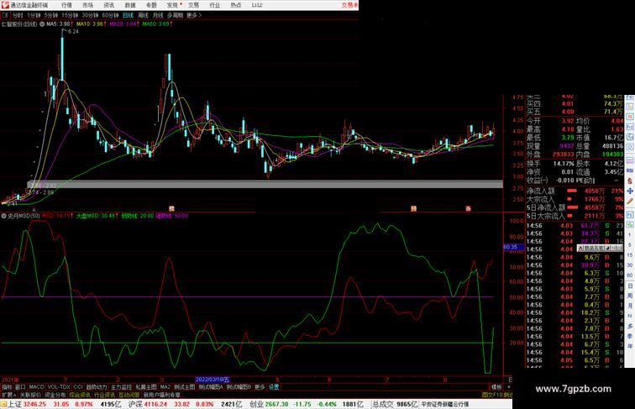Click the sidebar 15 minute shortcut
The image size is (635, 409).
(x=630, y=255)
